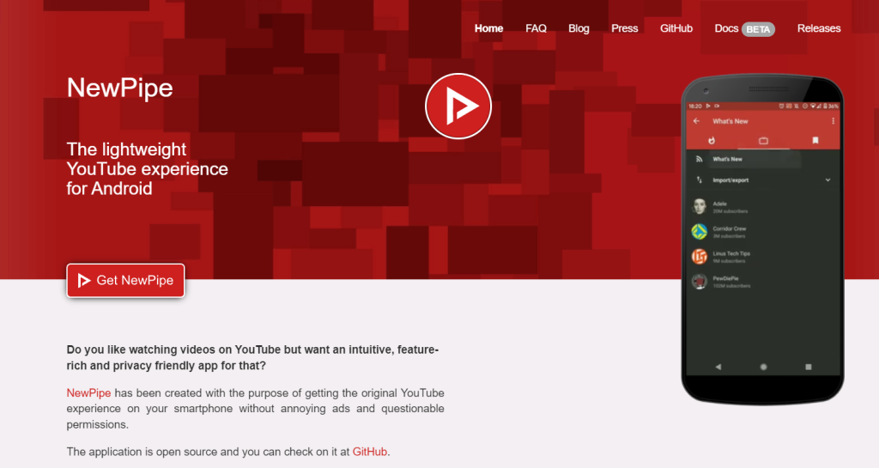Screen dimensions: 879x468
Task: Tap the Android recents square in phone mockup
Action: pos(809,367)
